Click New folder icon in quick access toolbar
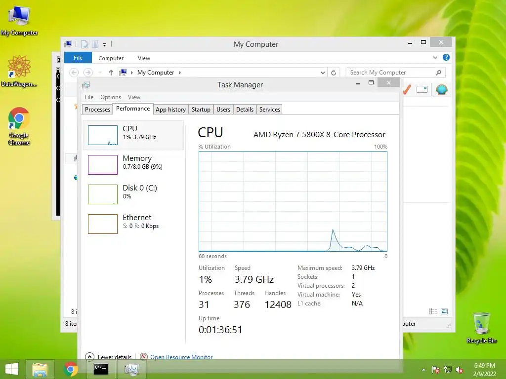The image size is (506, 379). click(95, 44)
